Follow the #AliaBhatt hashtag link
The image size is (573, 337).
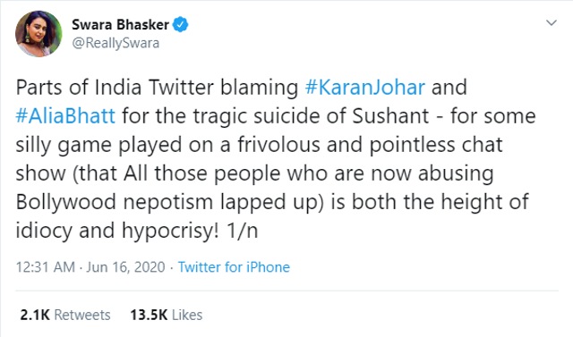[65, 116]
